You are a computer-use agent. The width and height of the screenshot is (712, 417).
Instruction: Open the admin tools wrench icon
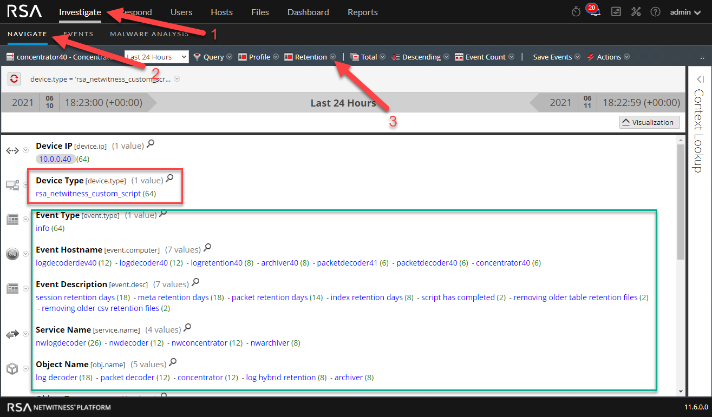pyautogui.click(x=636, y=12)
